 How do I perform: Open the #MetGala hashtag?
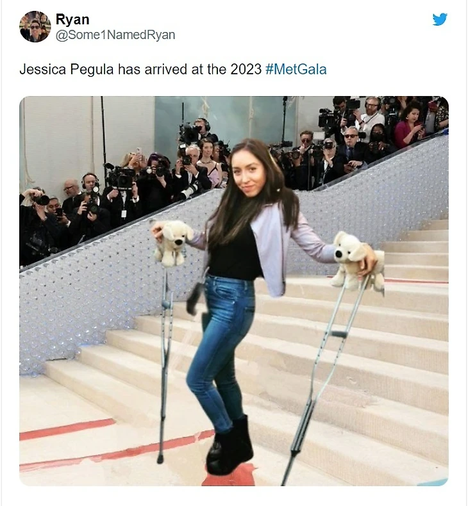click(x=296, y=69)
